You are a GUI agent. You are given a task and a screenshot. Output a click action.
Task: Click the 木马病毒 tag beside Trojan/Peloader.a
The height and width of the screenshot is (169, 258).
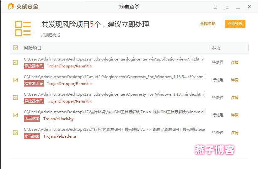point(32,136)
